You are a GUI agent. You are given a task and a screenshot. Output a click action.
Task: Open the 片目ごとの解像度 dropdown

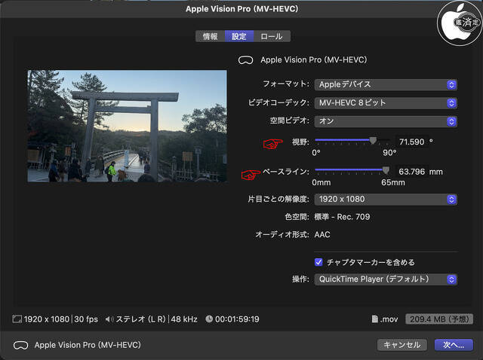[x=386, y=200]
